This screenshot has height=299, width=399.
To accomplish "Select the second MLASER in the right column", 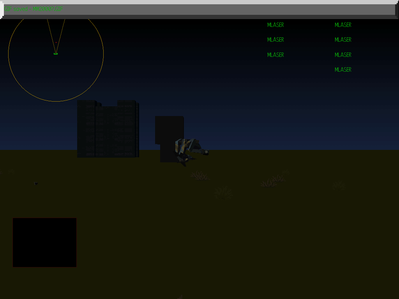I will click(x=343, y=39).
